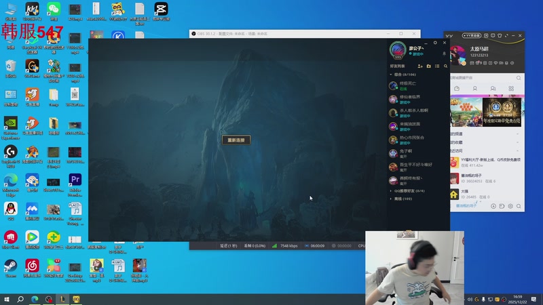Click the Windows Start button
Screen dimensions: 543x305
click(6, 299)
